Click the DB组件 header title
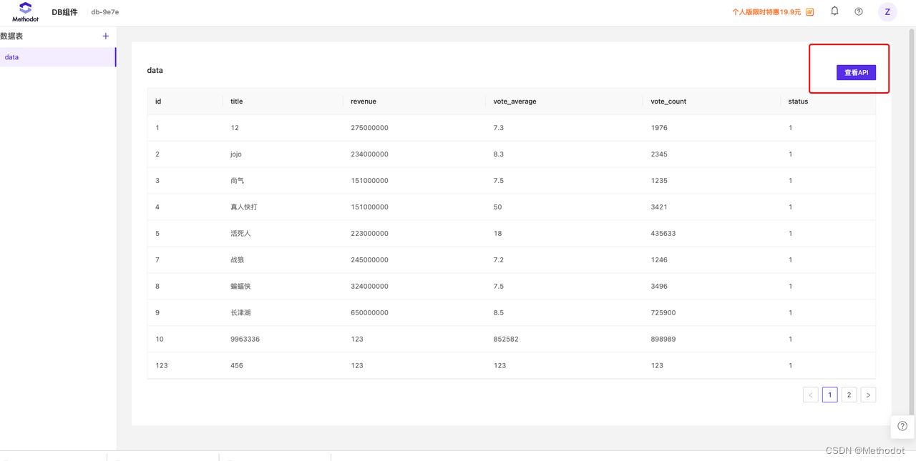 tap(64, 12)
